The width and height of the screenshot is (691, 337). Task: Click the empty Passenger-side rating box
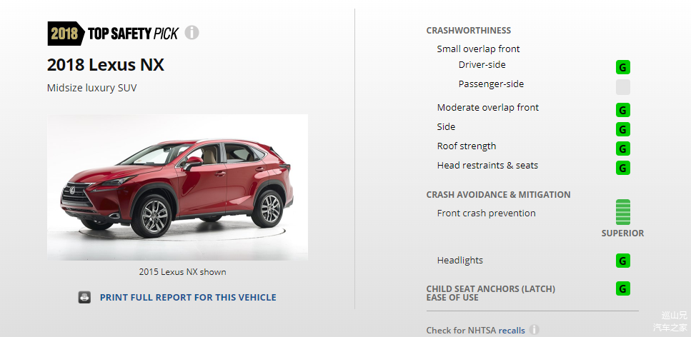[x=622, y=87]
